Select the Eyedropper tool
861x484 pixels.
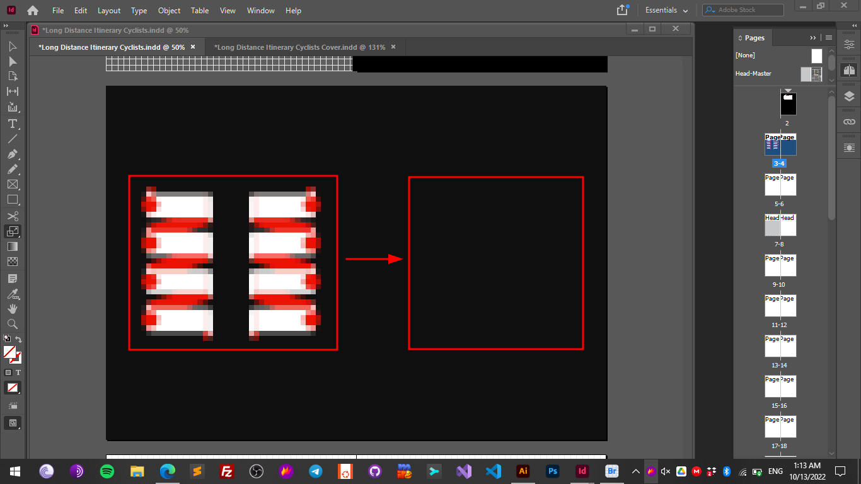coord(12,294)
